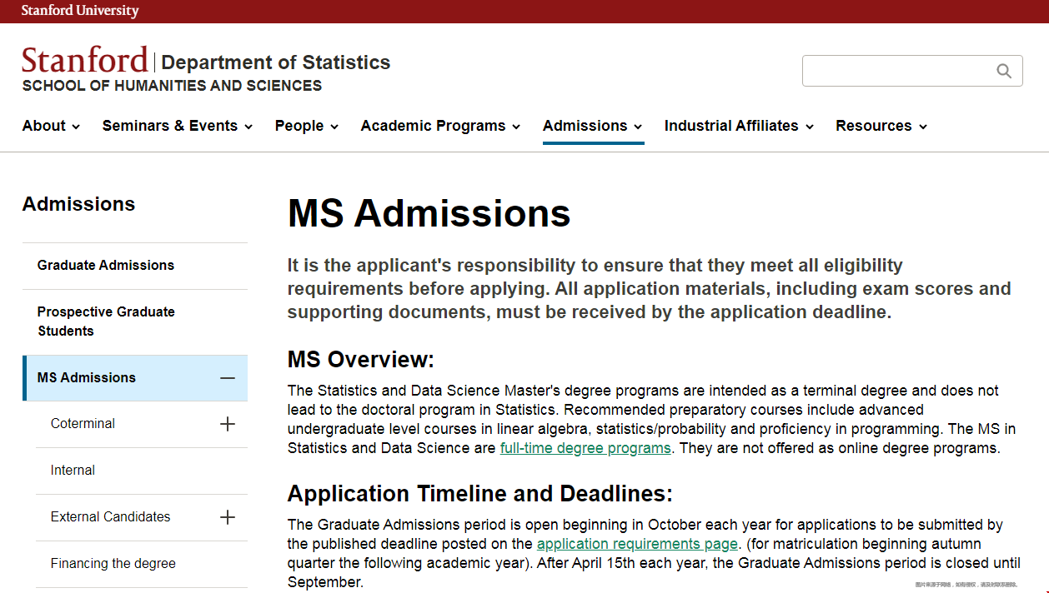This screenshot has width=1049, height=593.
Task: Open Coterminal sidebar link
Action: (83, 424)
